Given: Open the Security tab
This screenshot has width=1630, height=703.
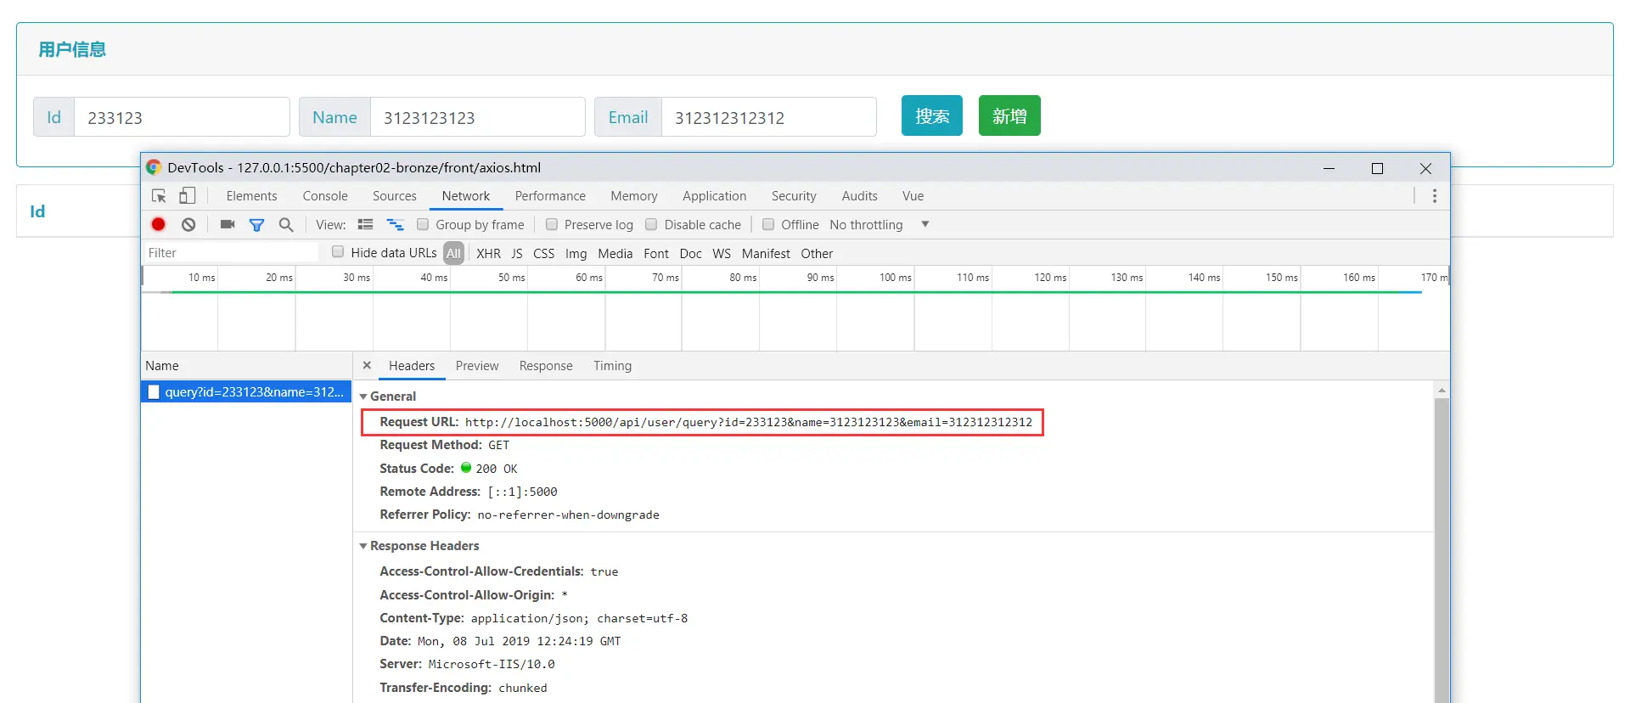Looking at the screenshot, I should (x=794, y=196).
